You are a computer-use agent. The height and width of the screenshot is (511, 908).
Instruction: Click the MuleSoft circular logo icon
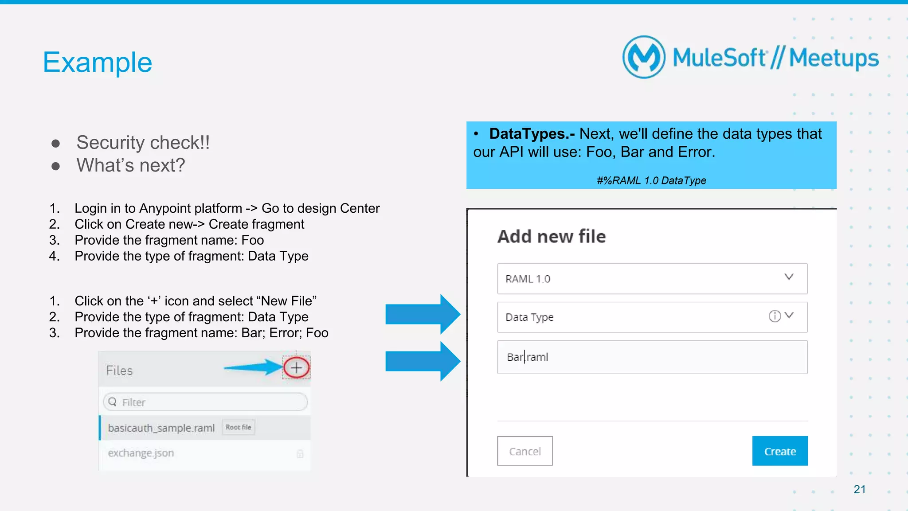click(x=644, y=57)
